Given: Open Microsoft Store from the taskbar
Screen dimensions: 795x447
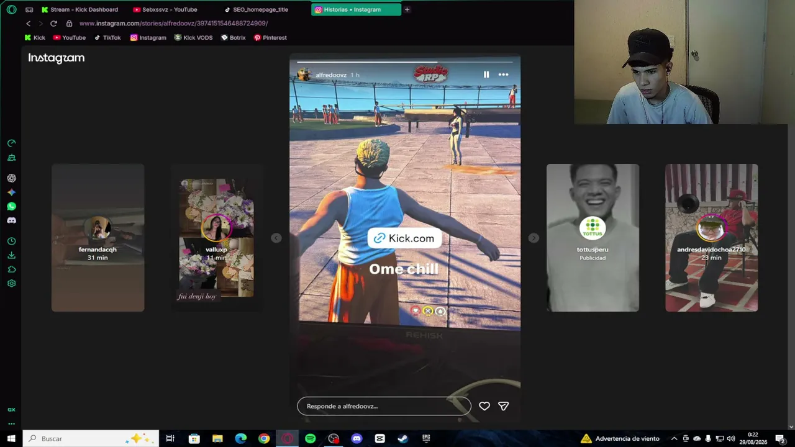Looking at the screenshot, I should [x=194, y=438].
